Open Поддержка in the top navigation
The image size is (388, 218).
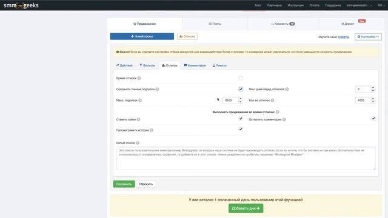(x=333, y=5)
